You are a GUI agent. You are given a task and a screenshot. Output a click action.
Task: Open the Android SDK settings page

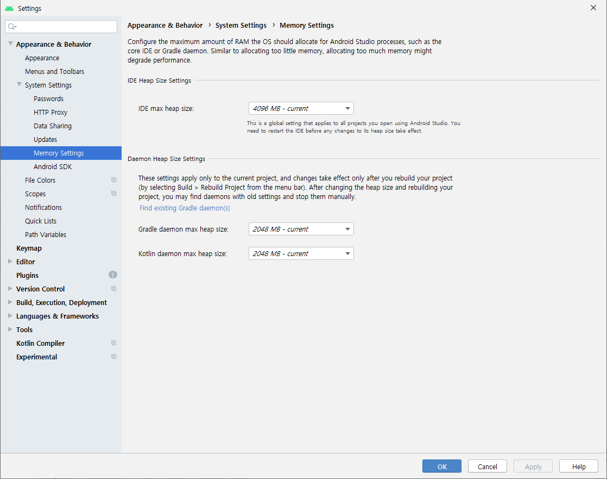(x=53, y=166)
